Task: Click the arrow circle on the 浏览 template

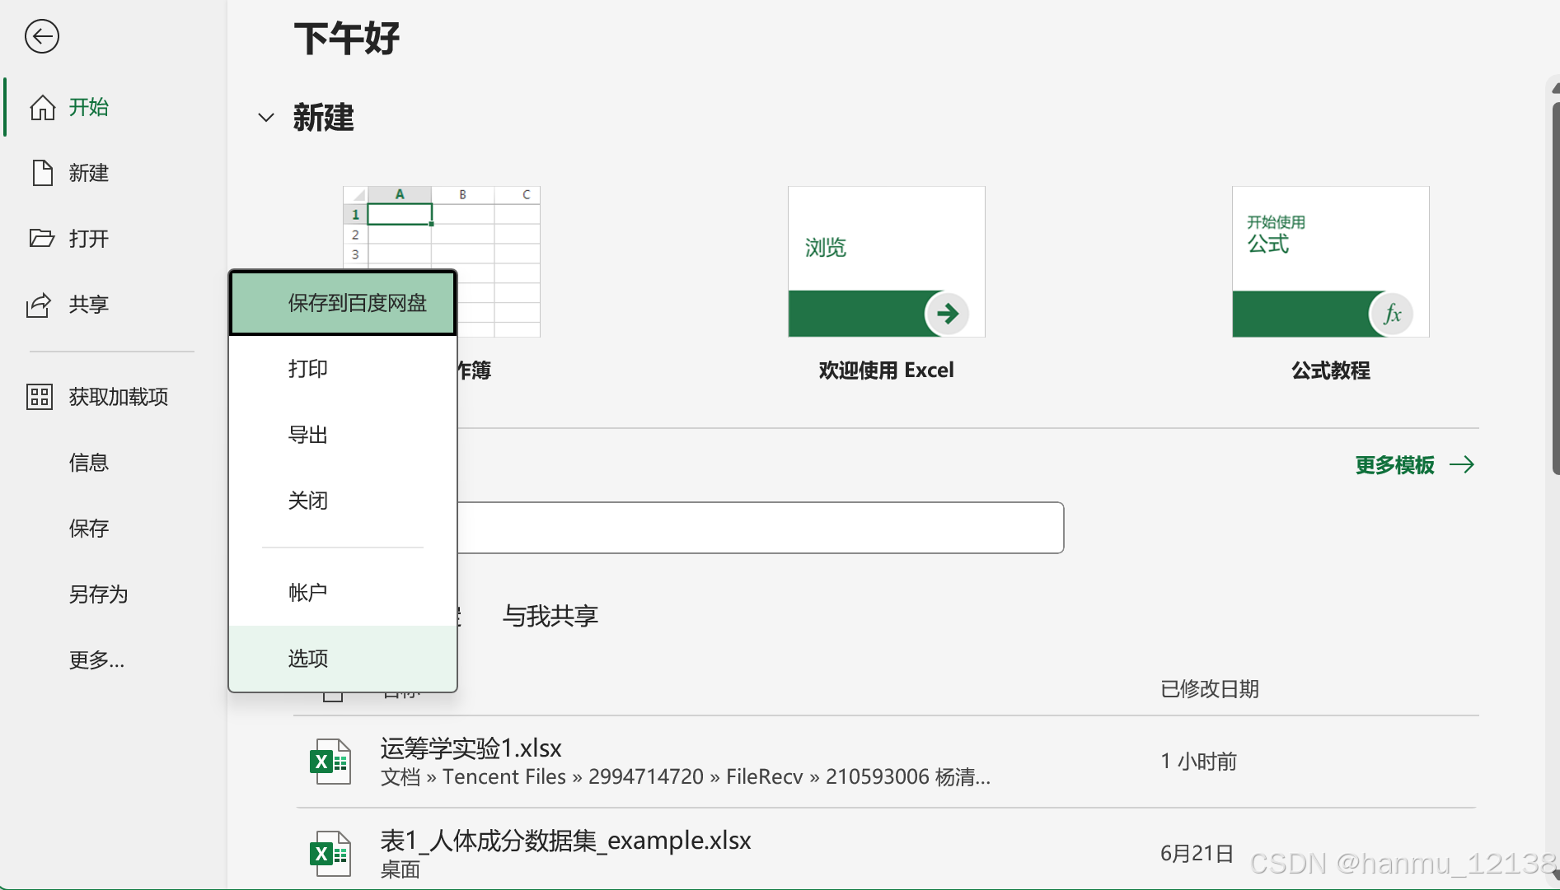Action: pyautogui.click(x=947, y=314)
